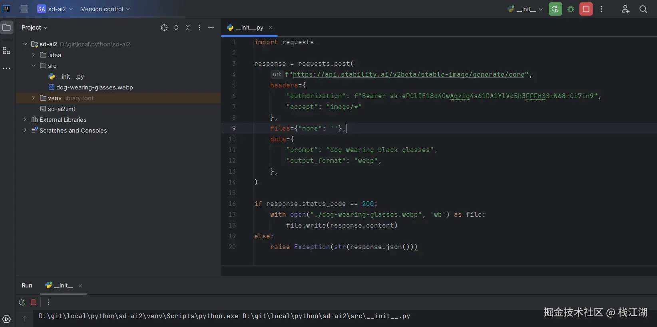Click the IDE logo in top-left corner
The image size is (657, 327).
coord(6,9)
